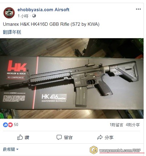Open the 4則分享 shares count
The height and width of the screenshot is (156, 146).
pos(133,125)
